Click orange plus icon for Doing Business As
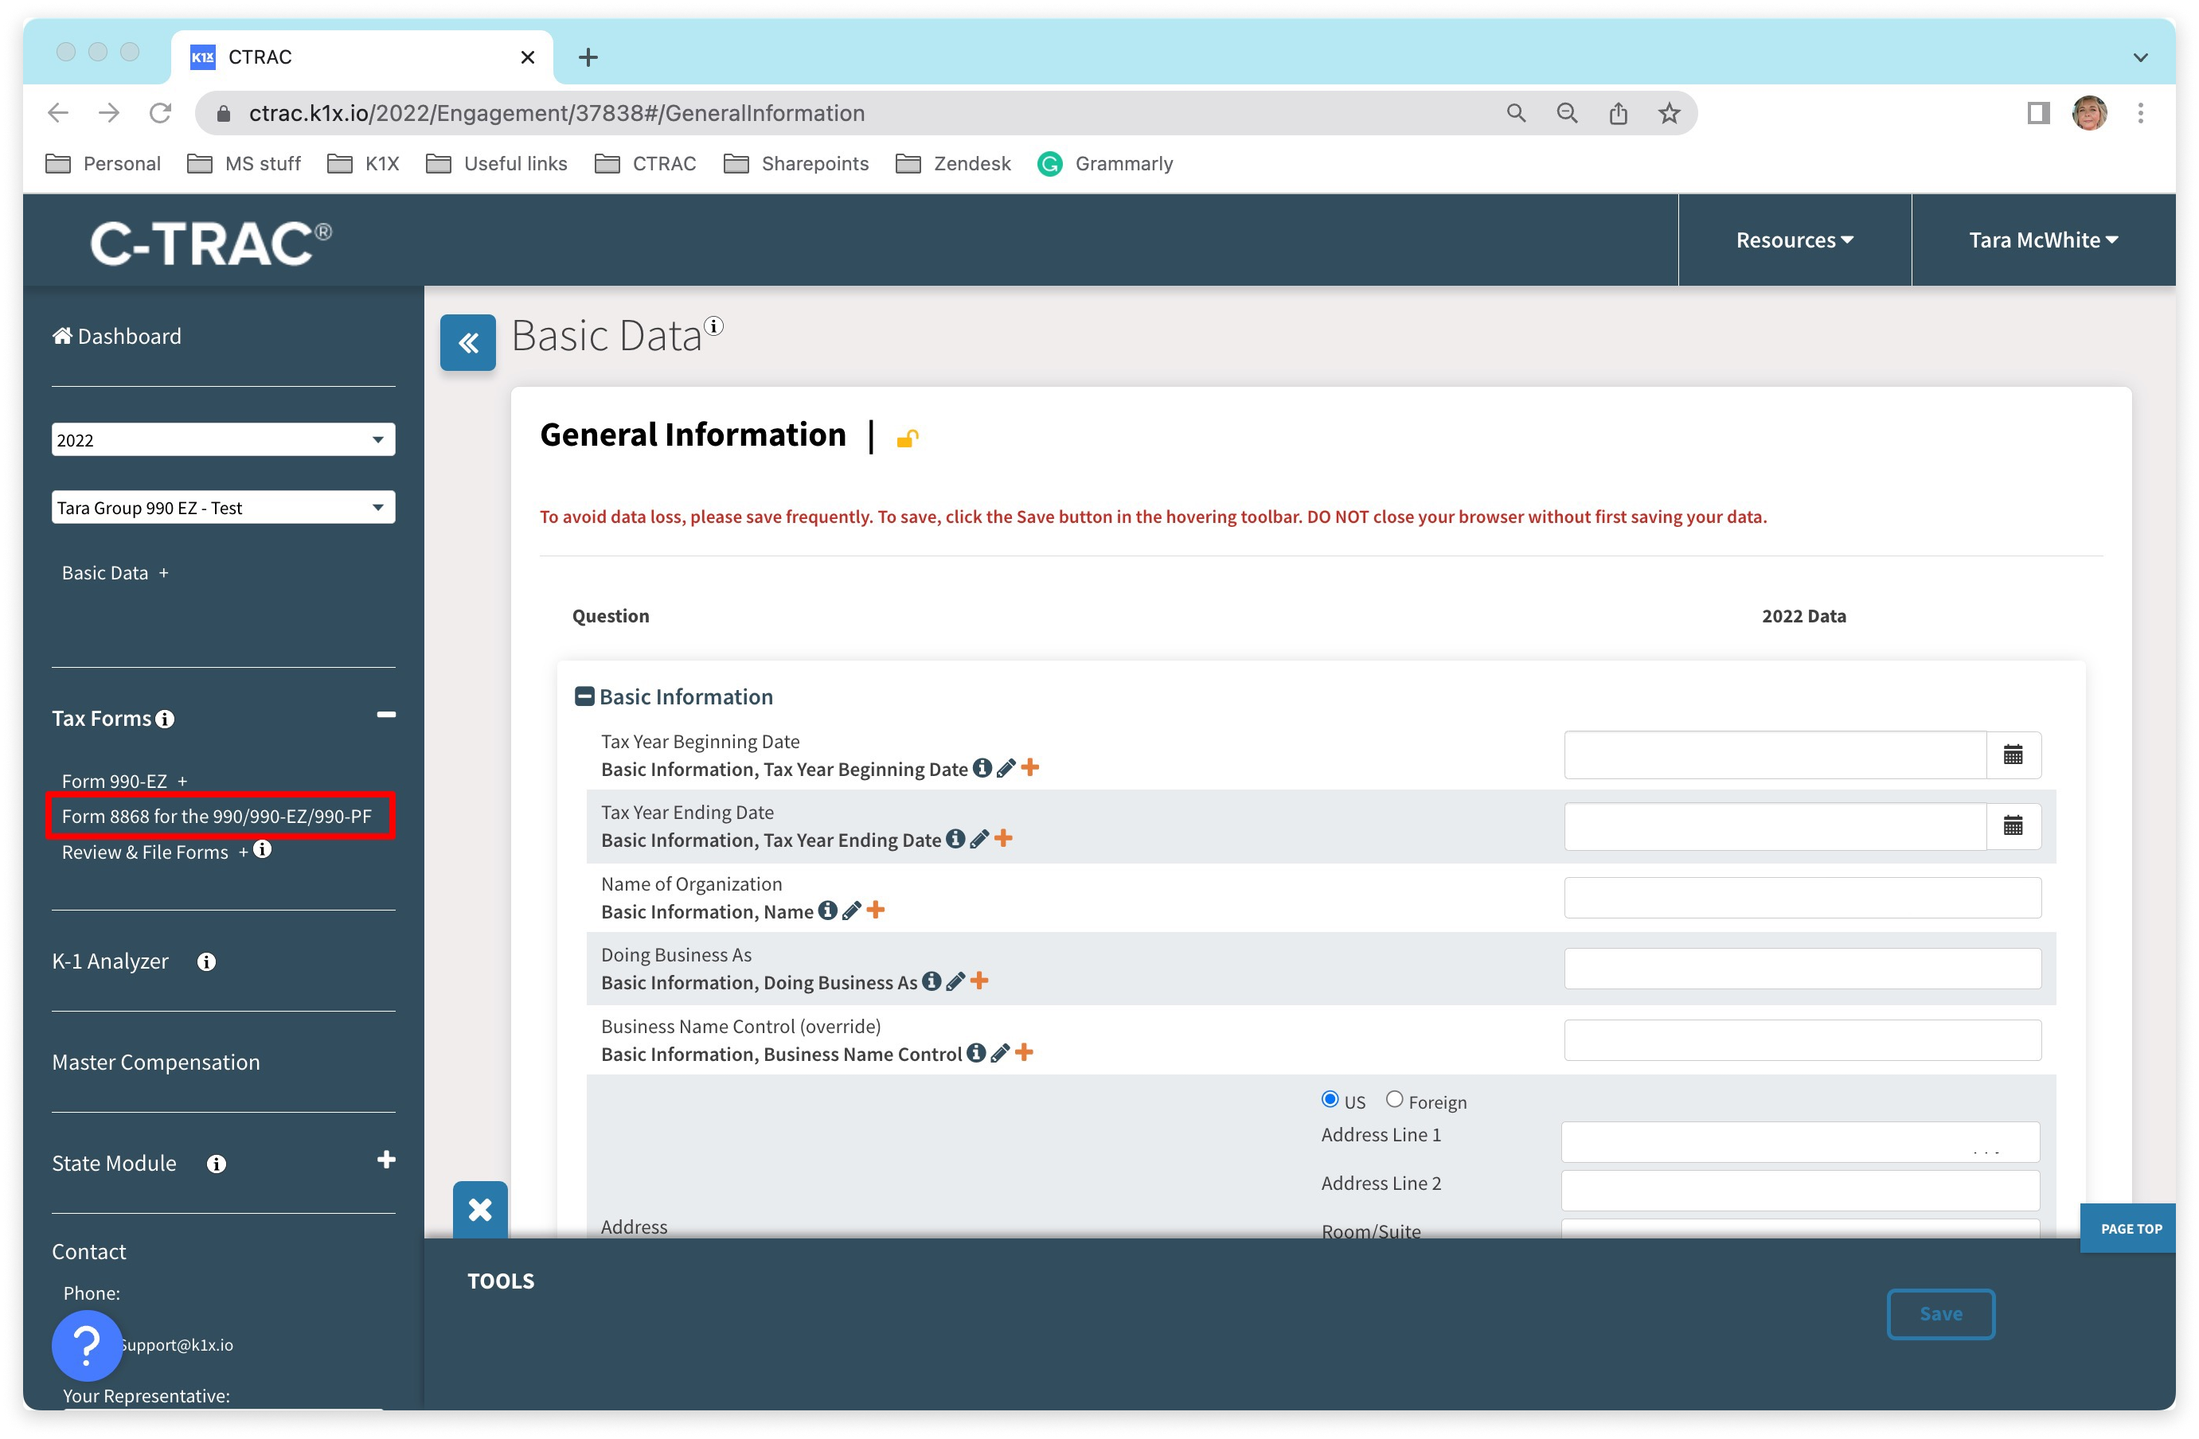The image size is (2199, 1439). (979, 981)
